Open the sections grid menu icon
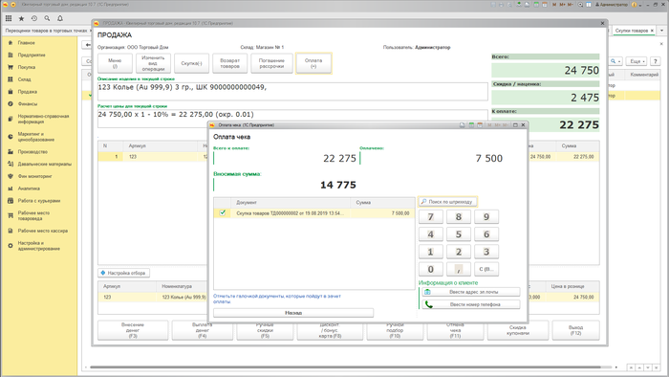The width and height of the screenshot is (669, 377). (x=9, y=18)
